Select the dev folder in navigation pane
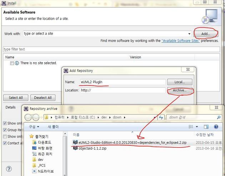 tap(38, 160)
